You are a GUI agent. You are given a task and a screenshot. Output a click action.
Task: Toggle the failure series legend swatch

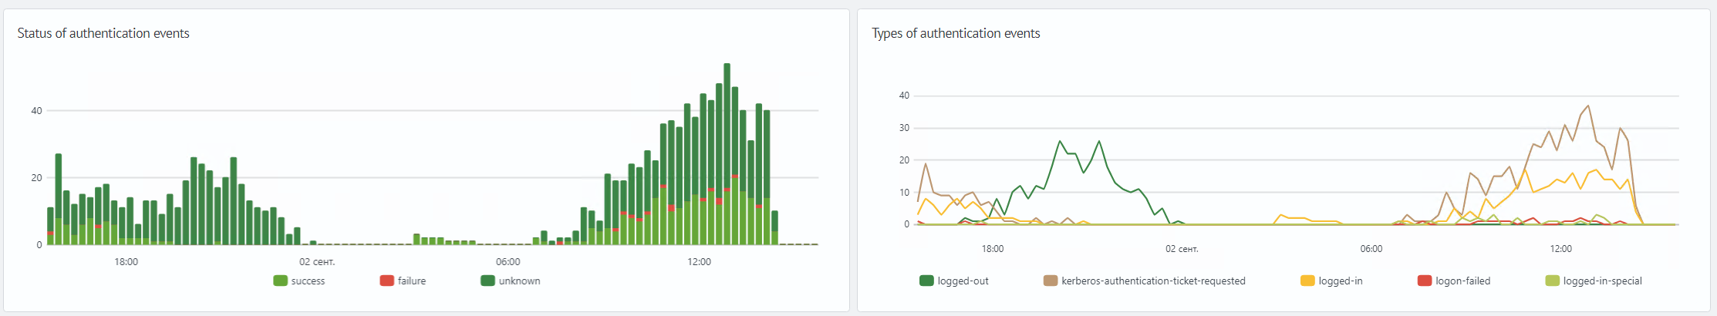386,281
